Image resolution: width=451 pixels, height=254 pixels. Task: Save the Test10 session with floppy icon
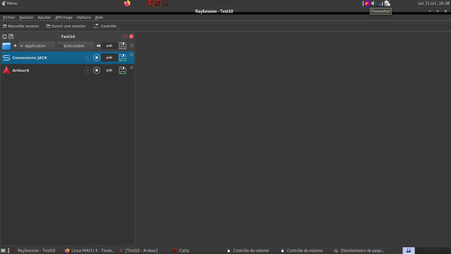tap(122, 46)
